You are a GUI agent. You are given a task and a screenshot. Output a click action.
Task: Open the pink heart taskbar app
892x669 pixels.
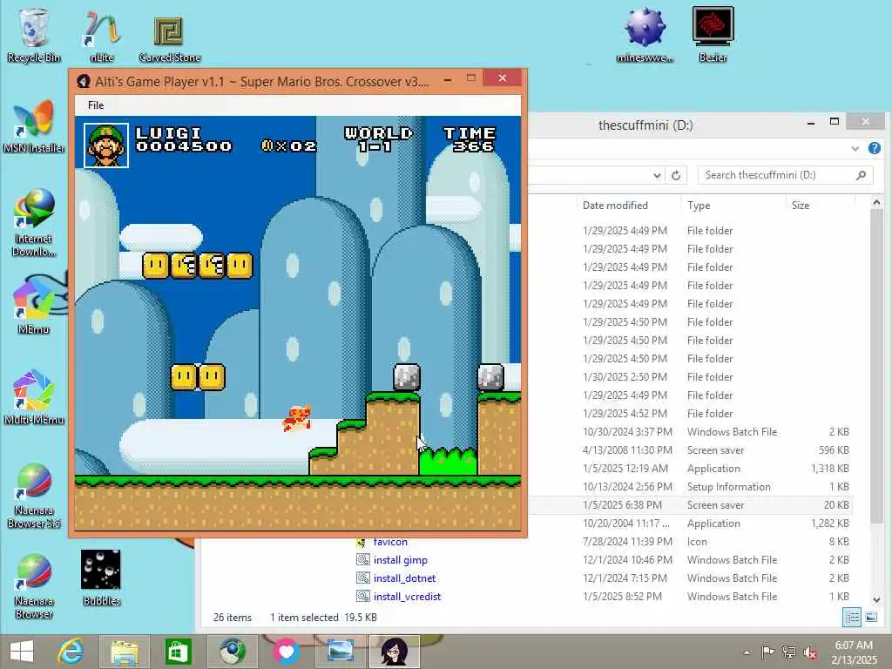286,652
